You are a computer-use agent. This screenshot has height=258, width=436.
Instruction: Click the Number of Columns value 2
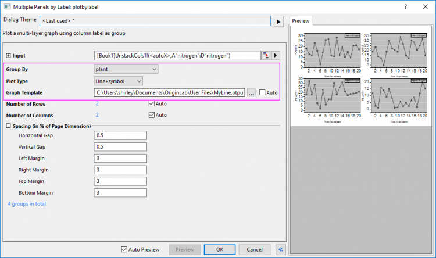tap(97, 115)
